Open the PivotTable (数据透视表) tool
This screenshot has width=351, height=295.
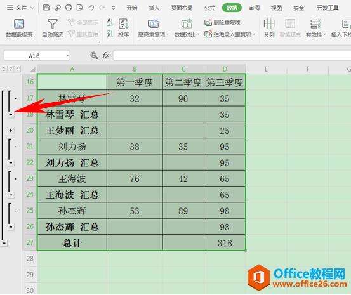coord(19,28)
